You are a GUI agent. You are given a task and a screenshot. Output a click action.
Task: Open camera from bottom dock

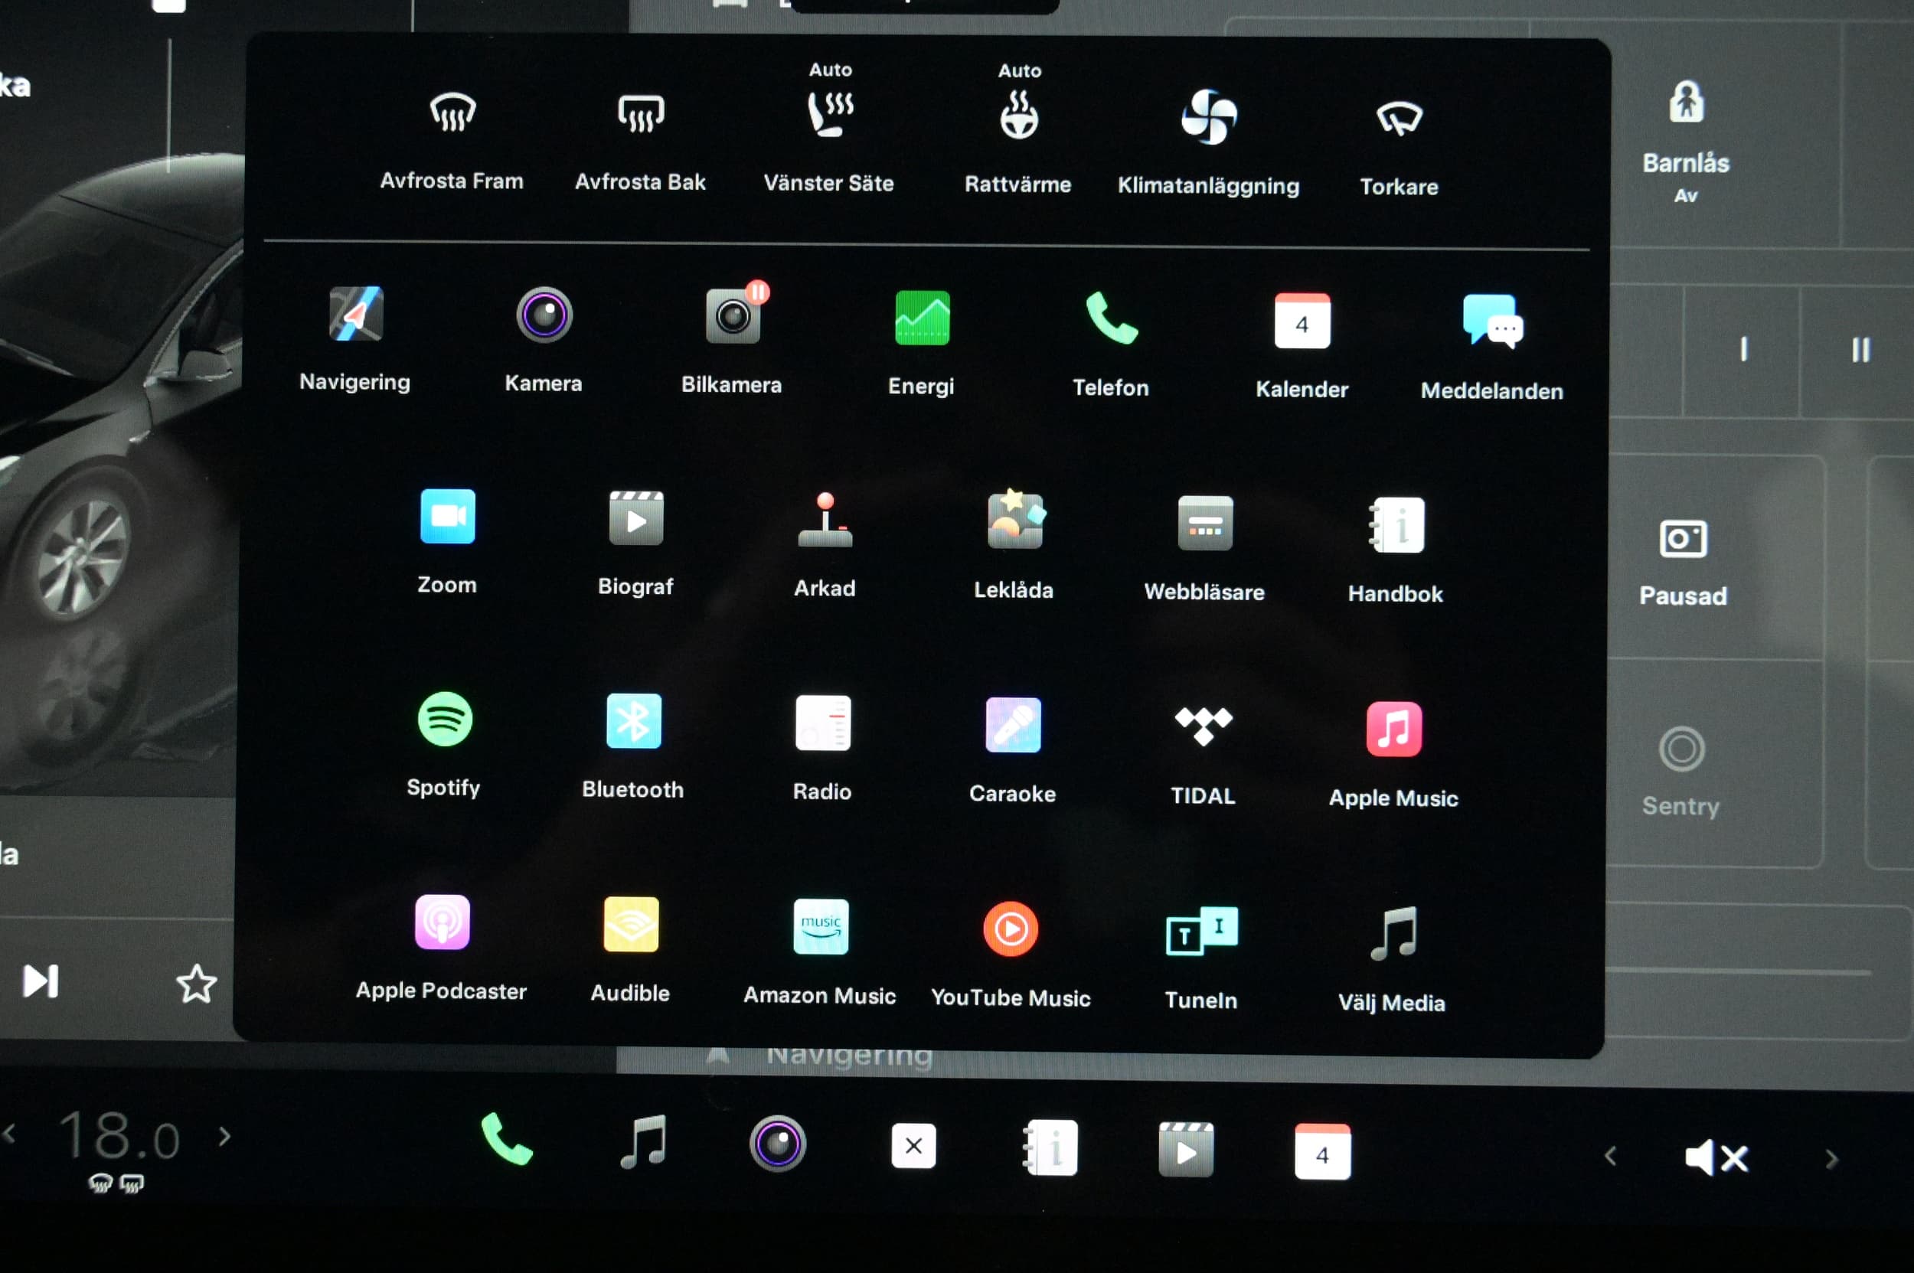[777, 1143]
